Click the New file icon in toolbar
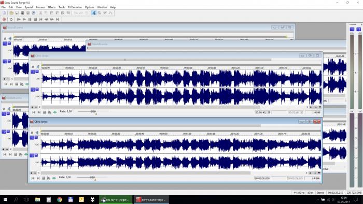The height and width of the screenshot is (204, 363). click(x=4, y=13)
